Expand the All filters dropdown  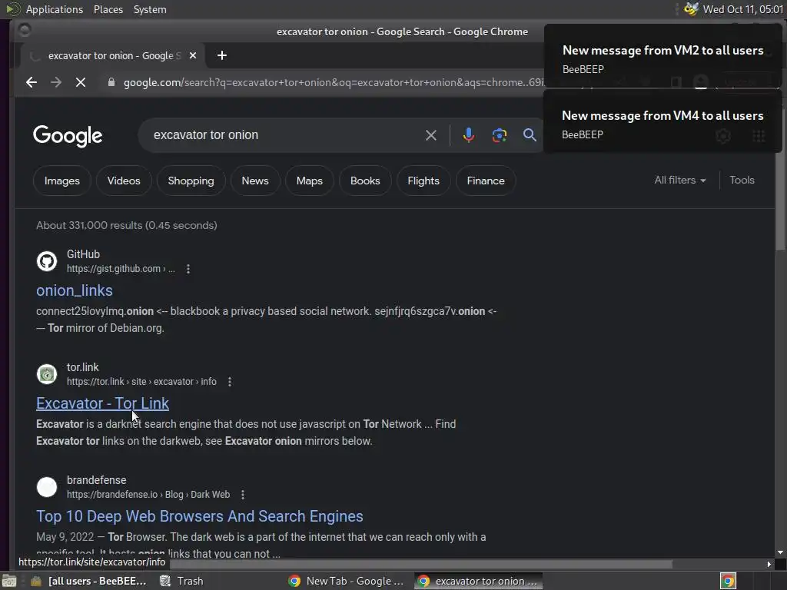coord(680,180)
